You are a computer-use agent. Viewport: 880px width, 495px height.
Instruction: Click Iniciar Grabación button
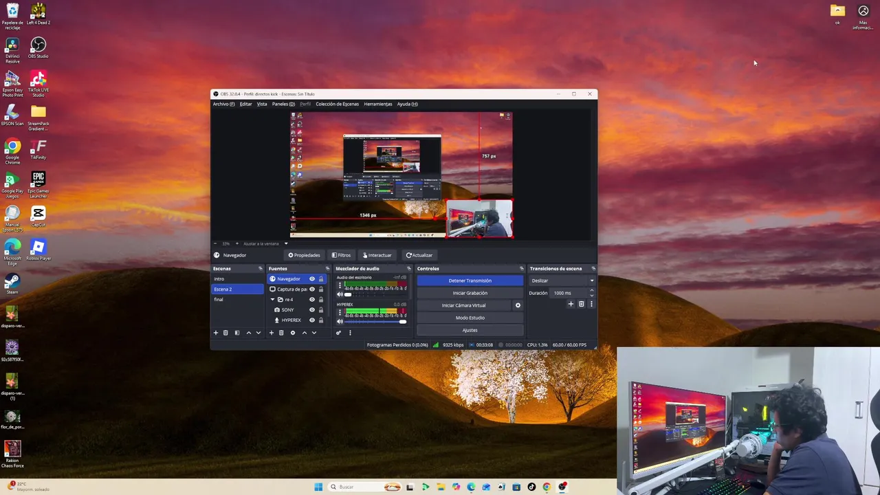(x=470, y=293)
